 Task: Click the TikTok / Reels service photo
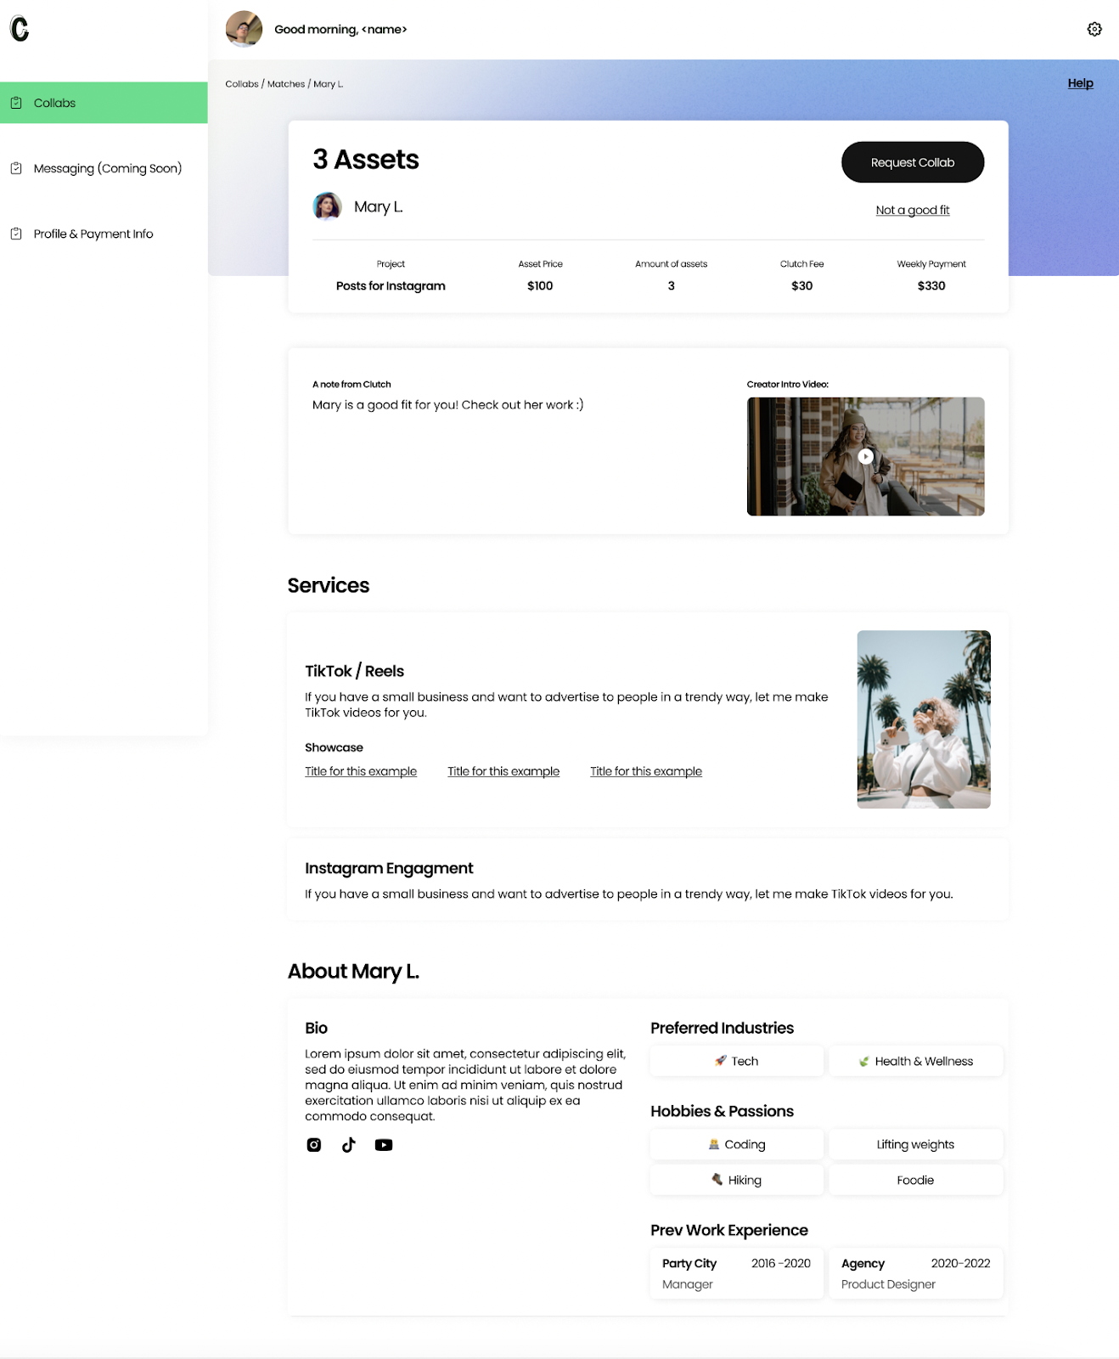(x=924, y=719)
